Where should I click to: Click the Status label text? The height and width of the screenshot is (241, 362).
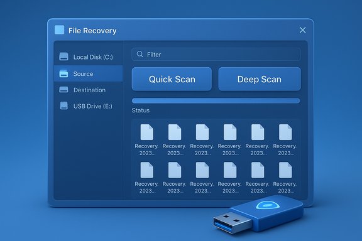coord(140,110)
